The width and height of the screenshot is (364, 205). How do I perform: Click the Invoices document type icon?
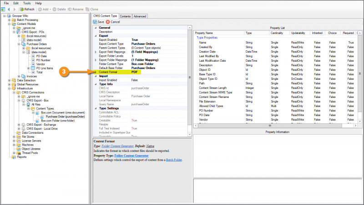[24, 76]
